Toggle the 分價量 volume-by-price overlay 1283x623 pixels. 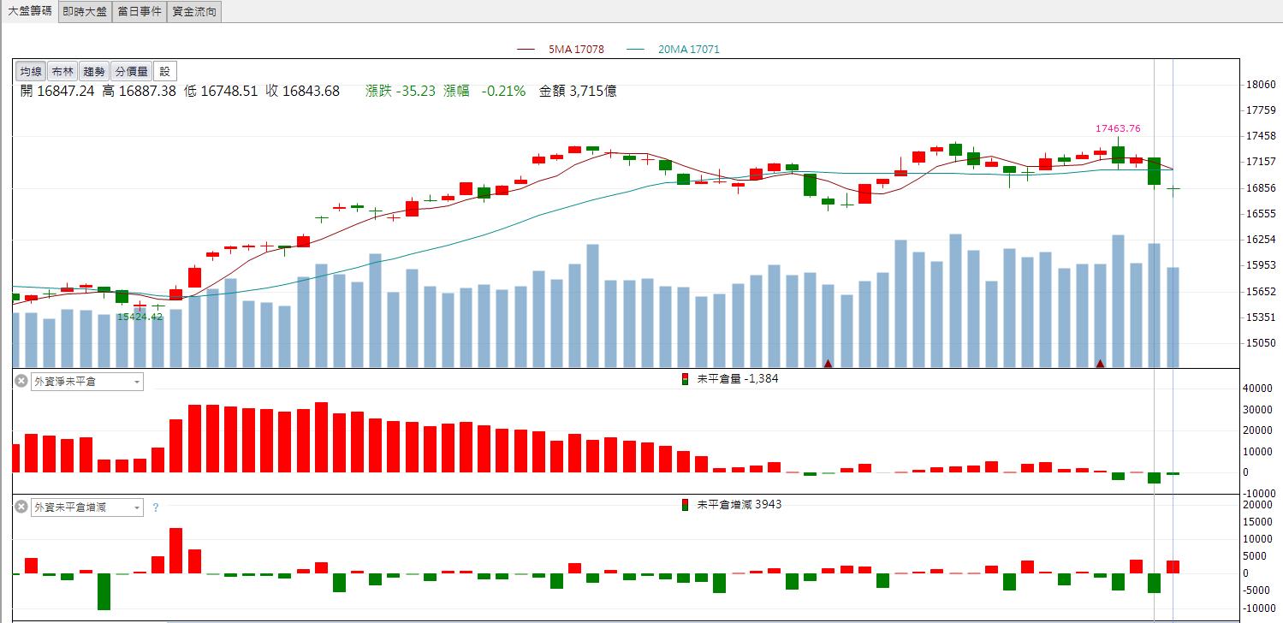[131, 72]
